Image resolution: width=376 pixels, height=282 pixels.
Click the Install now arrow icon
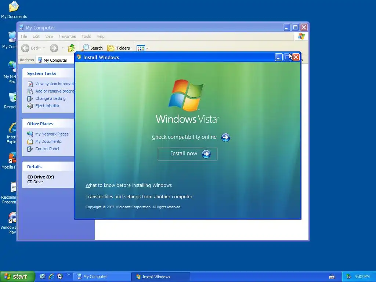coord(206,154)
